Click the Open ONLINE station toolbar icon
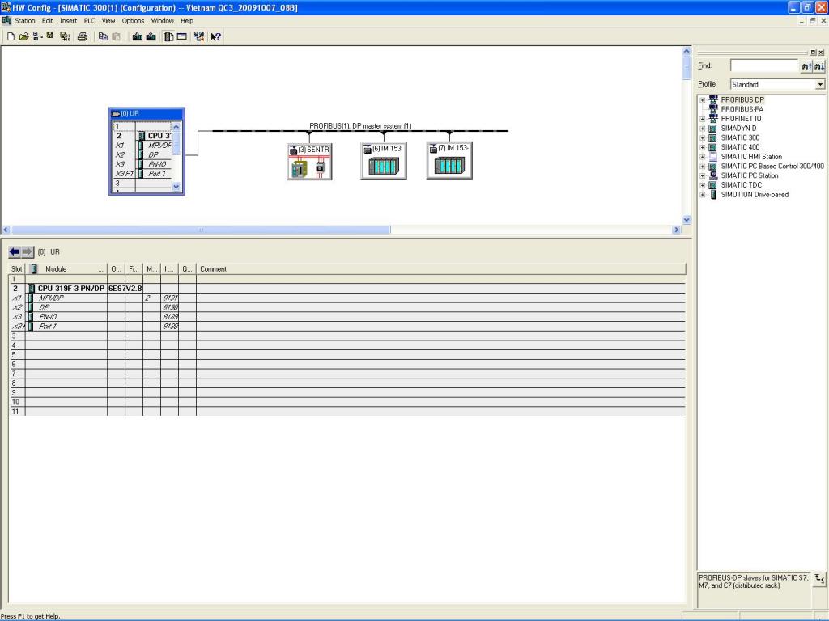829x621 pixels. 37,36
